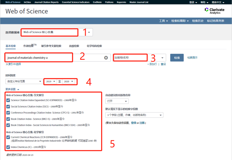Open the 检索提示 link

click(192, 58)
